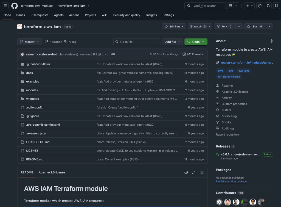The image size is (281, 207).
Task: Expand repository switcher caret next to terraform-aws-iam
Action: pos(89,6)
